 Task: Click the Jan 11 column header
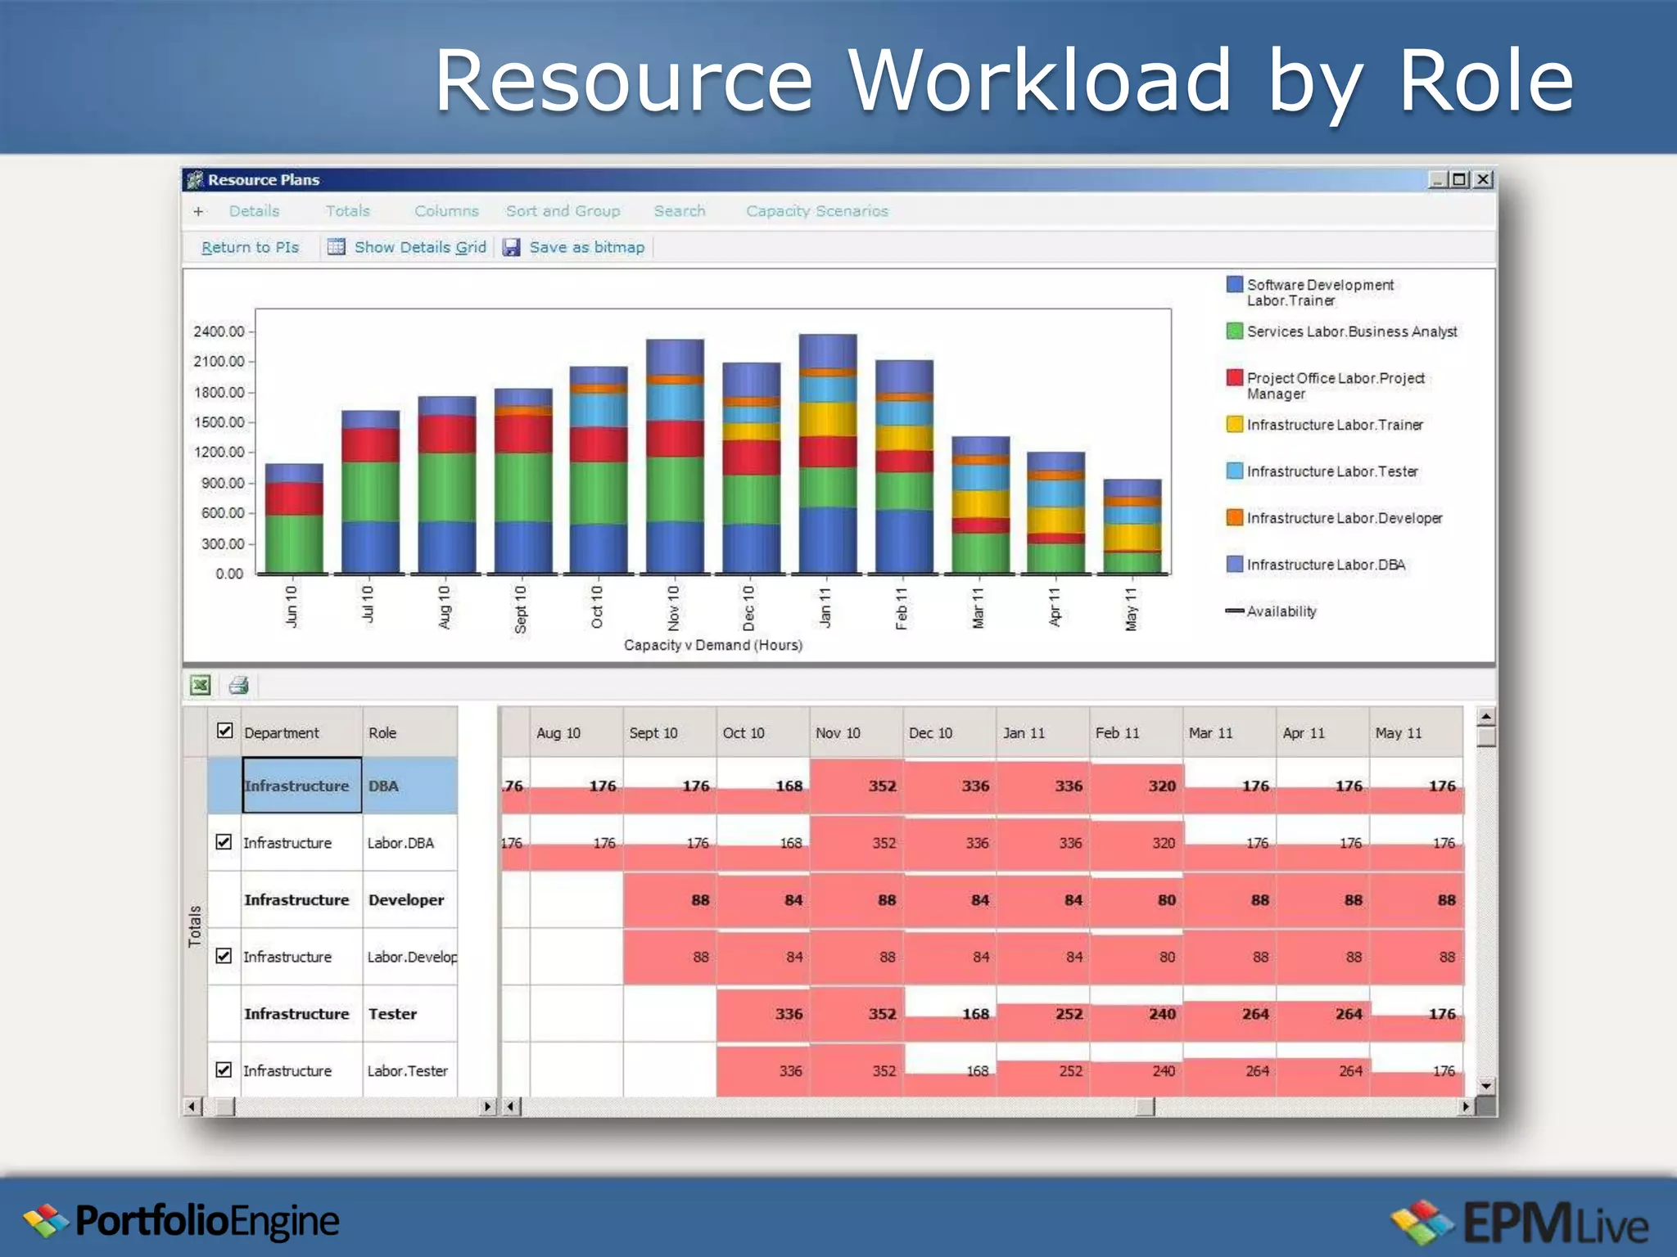click(x=1042, y=732)
